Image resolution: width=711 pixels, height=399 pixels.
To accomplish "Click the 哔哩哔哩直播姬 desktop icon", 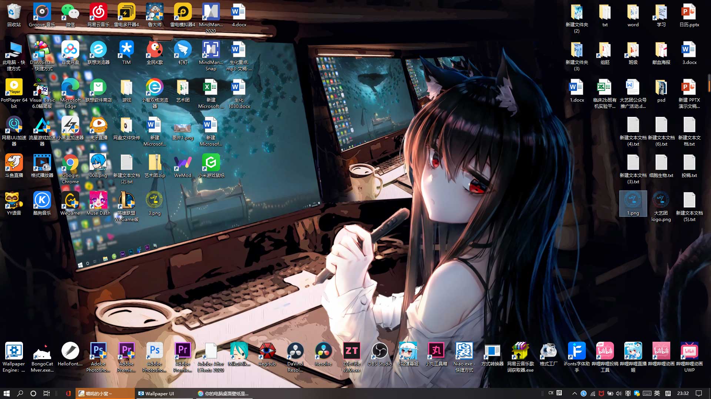I will pos(633,357).
